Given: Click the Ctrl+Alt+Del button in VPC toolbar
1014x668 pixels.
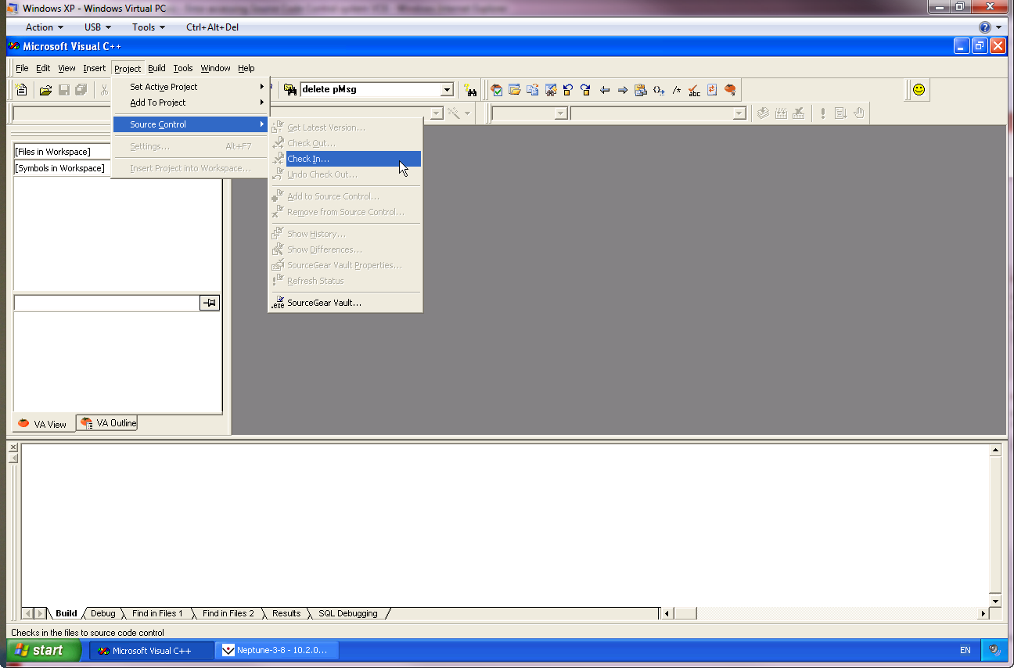Looking at the screenshot, I should point(212,27).
